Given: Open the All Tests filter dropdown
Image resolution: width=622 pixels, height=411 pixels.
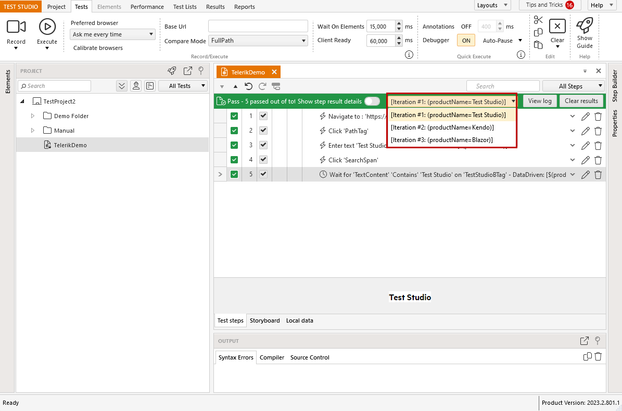Looking at the screenshot, I should 183,86.
